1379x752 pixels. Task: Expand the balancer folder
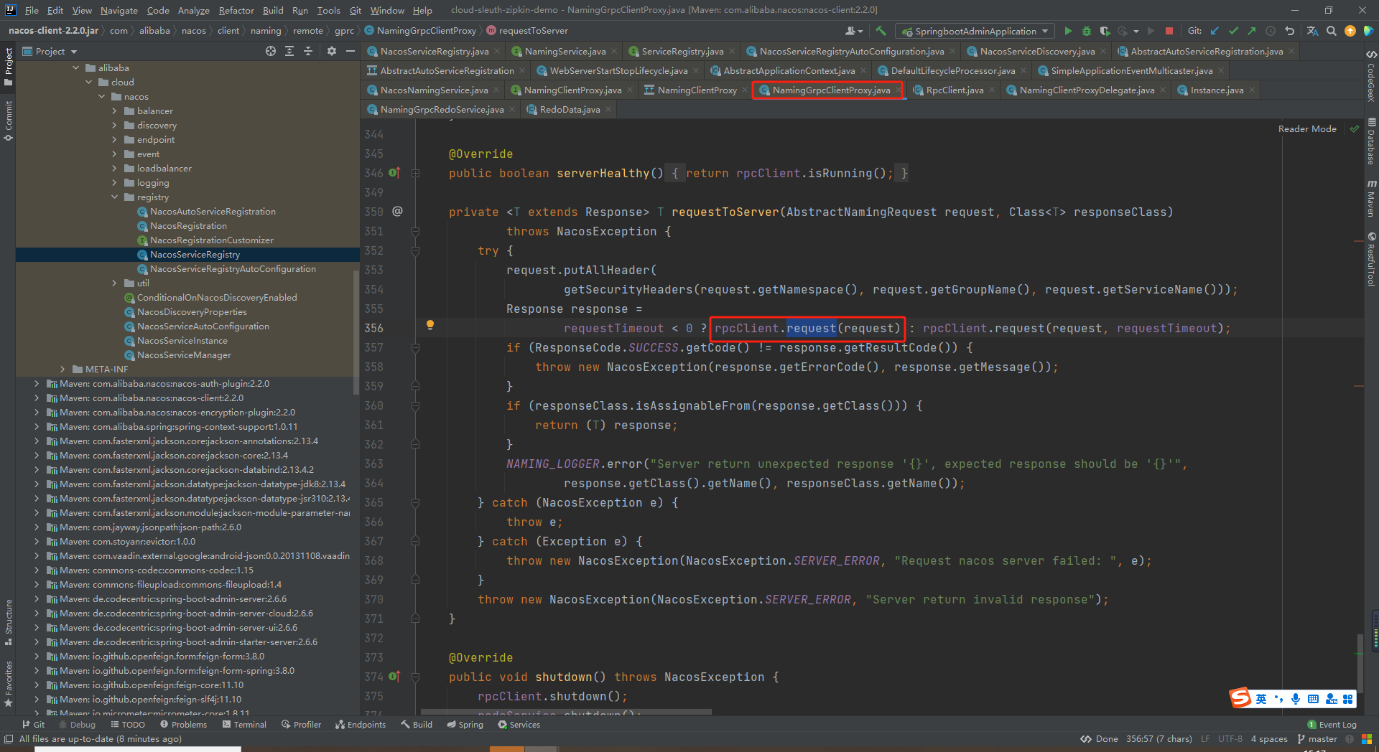(x=114, y=111)
